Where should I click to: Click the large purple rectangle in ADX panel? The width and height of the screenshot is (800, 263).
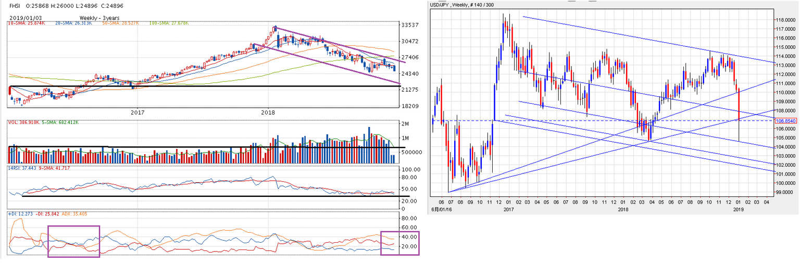point(73,241)
